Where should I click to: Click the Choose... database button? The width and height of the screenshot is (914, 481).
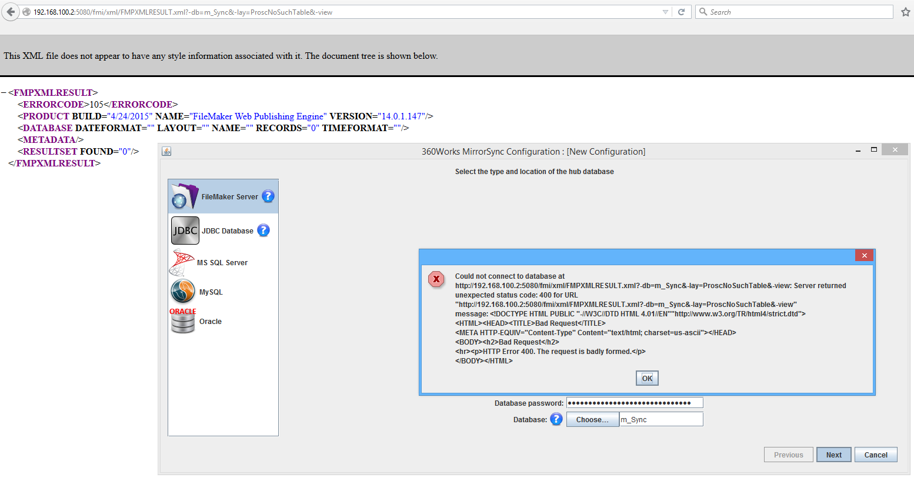pyautogui.click(x=592, y=419)
